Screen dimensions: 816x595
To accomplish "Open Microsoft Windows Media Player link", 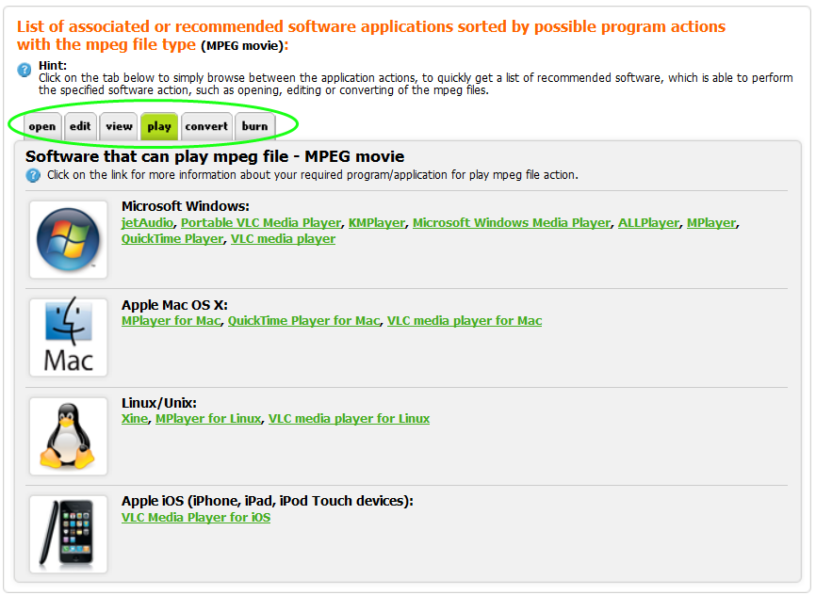I will point(512,222).
